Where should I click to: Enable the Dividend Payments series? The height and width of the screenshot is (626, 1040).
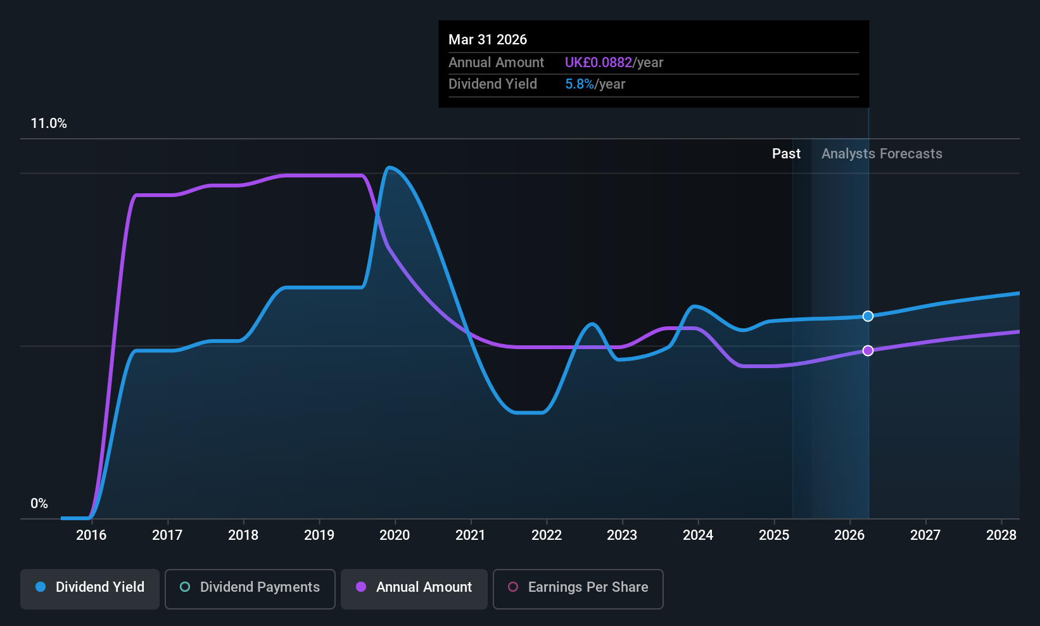(250, 589)
